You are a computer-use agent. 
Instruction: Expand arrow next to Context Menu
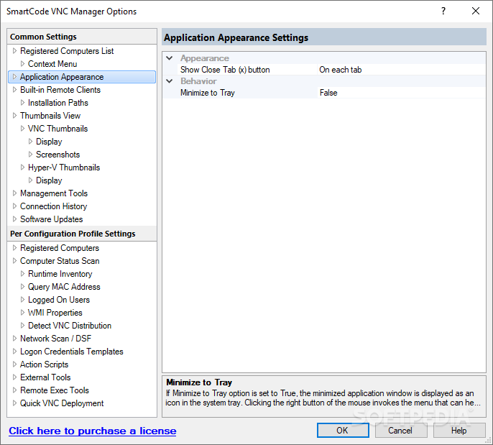pos(22,63)
